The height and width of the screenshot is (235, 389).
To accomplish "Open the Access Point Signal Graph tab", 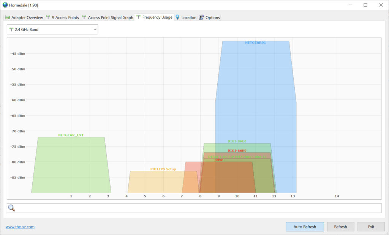I will point(108,17).
